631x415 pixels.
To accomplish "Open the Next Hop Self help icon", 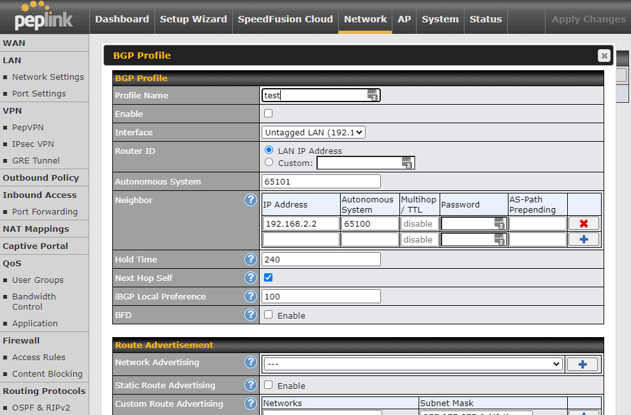I will [x=250, y=278].
